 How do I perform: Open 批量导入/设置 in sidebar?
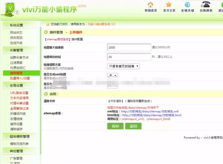(x=20, y=78)
